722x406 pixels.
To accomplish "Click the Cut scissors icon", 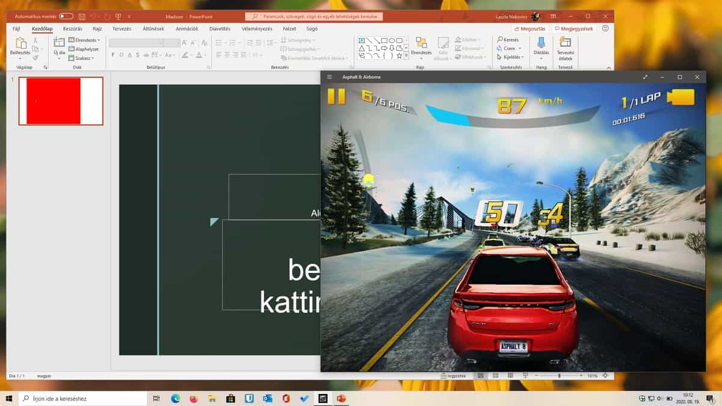I will click(x=35, y=40).
